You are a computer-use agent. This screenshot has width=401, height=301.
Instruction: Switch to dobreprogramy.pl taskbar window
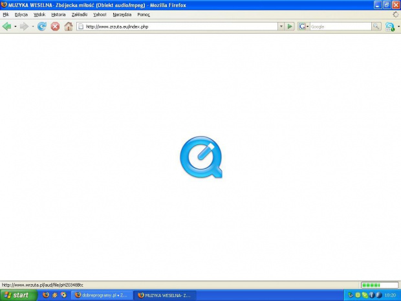[x=102, y=295]
